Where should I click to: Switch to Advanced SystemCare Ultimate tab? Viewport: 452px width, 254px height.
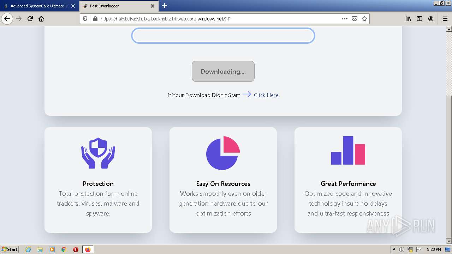pos(40,6)
